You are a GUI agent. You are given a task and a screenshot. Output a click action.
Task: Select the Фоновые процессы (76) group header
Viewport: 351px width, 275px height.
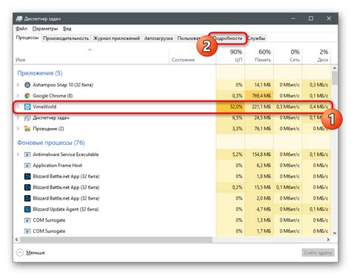point(51,143)
